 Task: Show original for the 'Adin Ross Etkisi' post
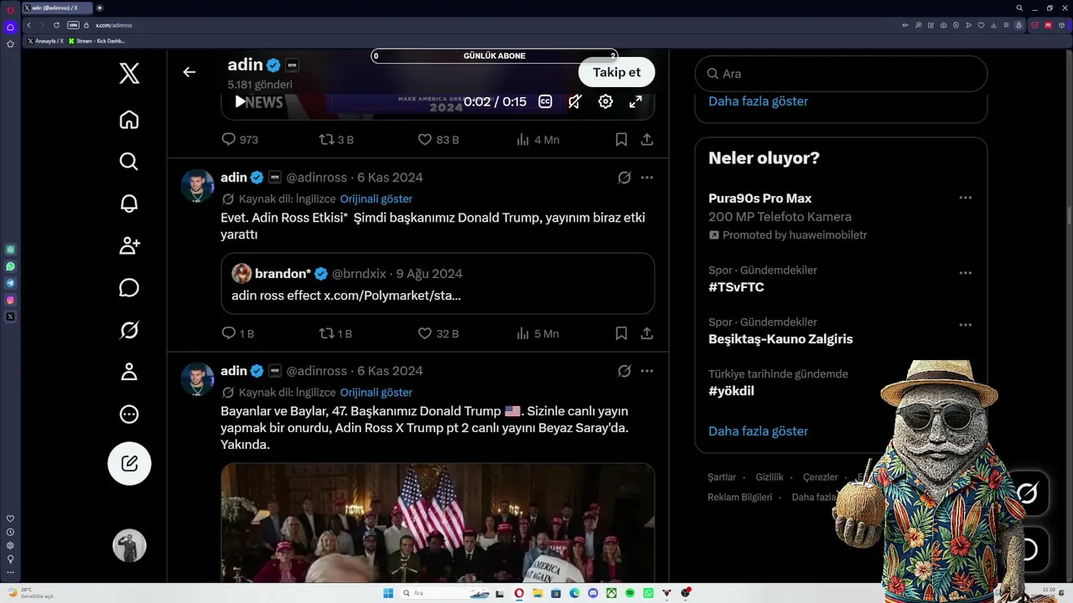[x=376, y=199]
